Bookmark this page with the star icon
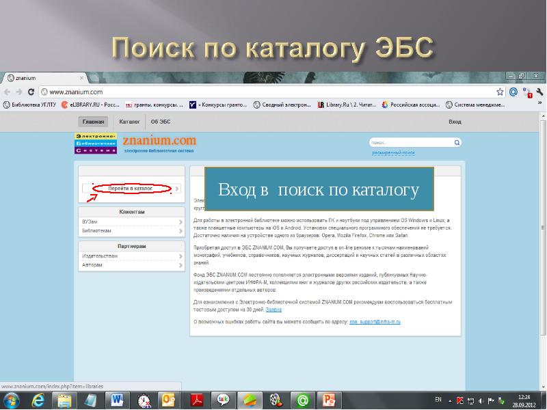The width and height of the screenshot is (547, 410). click(x=501, y=92)
